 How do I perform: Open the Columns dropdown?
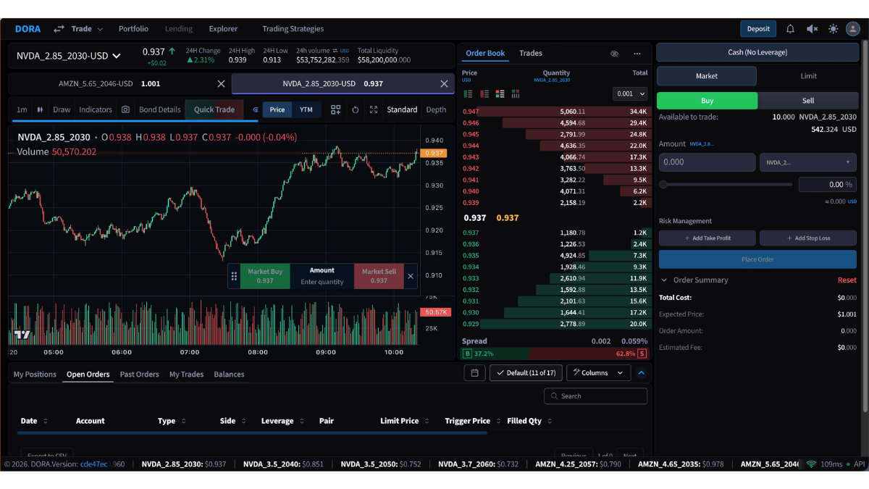[598, 373]
